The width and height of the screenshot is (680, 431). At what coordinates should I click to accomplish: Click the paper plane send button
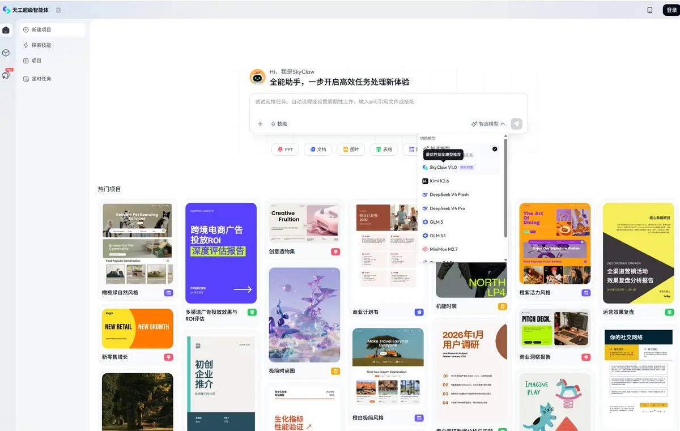(516, 124)
